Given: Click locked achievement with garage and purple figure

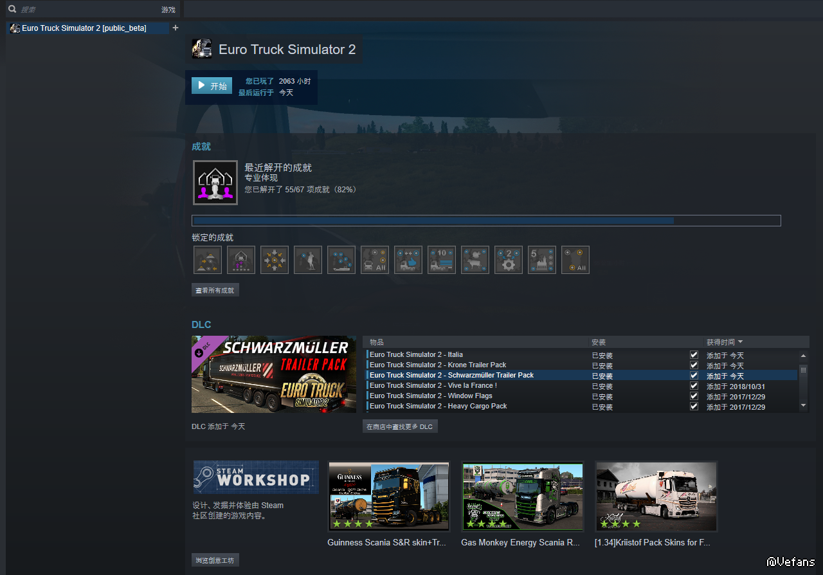Looking at the screenshot, I should 241,260.
